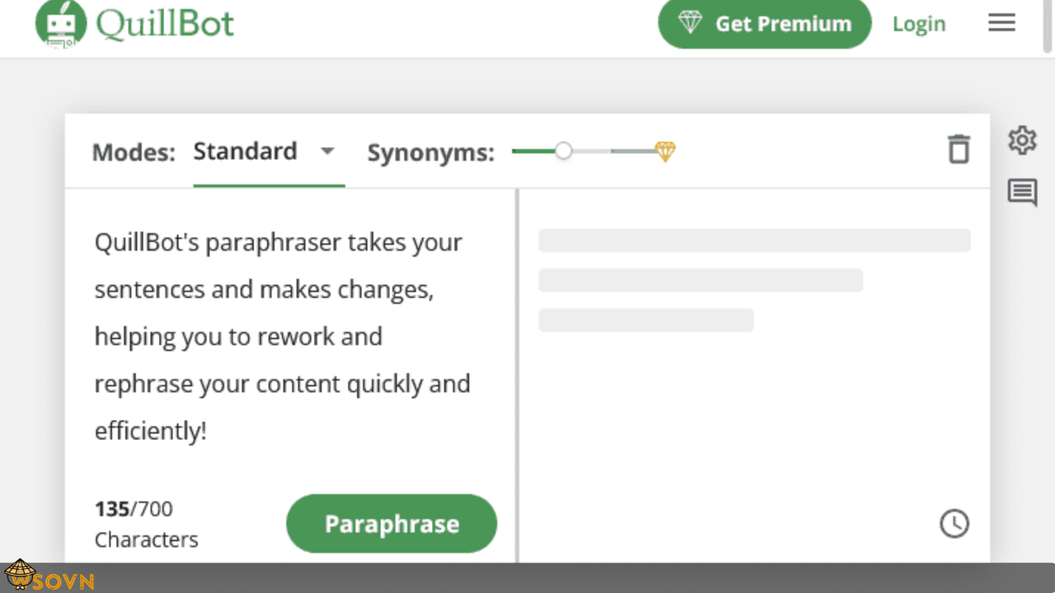
Task: Click the Modes label
Action: (x=134, y=152)
